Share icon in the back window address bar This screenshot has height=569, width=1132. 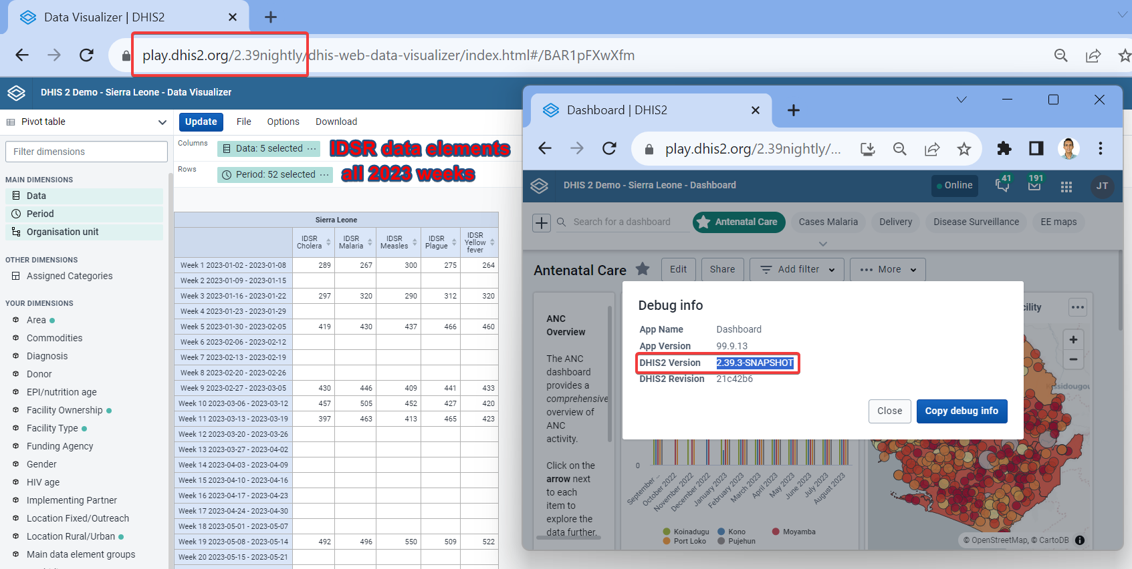1093,55
